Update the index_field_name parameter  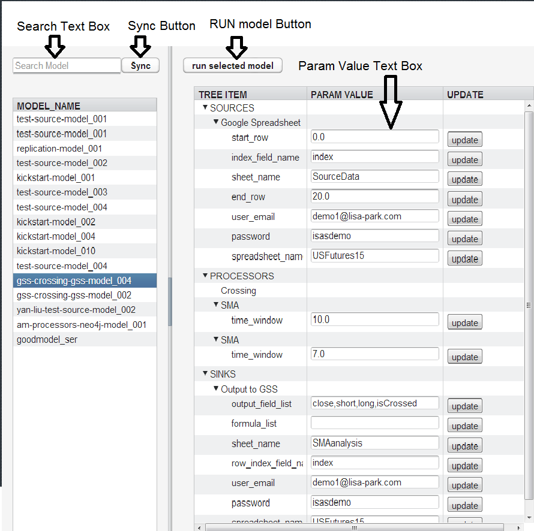point(464,159)
